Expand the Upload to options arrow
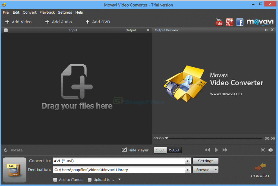The width and height of the screenshot is (278, 186). click(119, 179)
